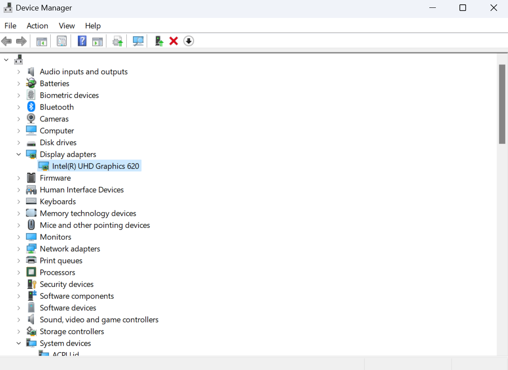Click the Forward arrow toolbar icon

pos(21,42)
